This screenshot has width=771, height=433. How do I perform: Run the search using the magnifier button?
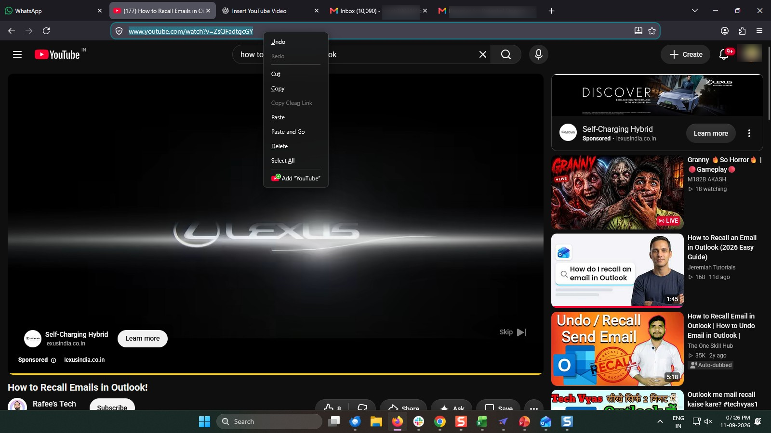click(505, 54)
